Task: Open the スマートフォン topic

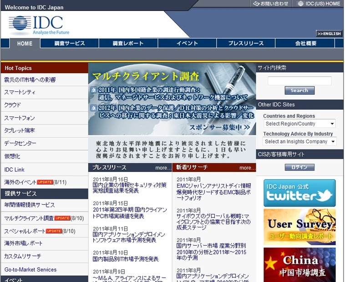Action: click(x=20, y=118)
